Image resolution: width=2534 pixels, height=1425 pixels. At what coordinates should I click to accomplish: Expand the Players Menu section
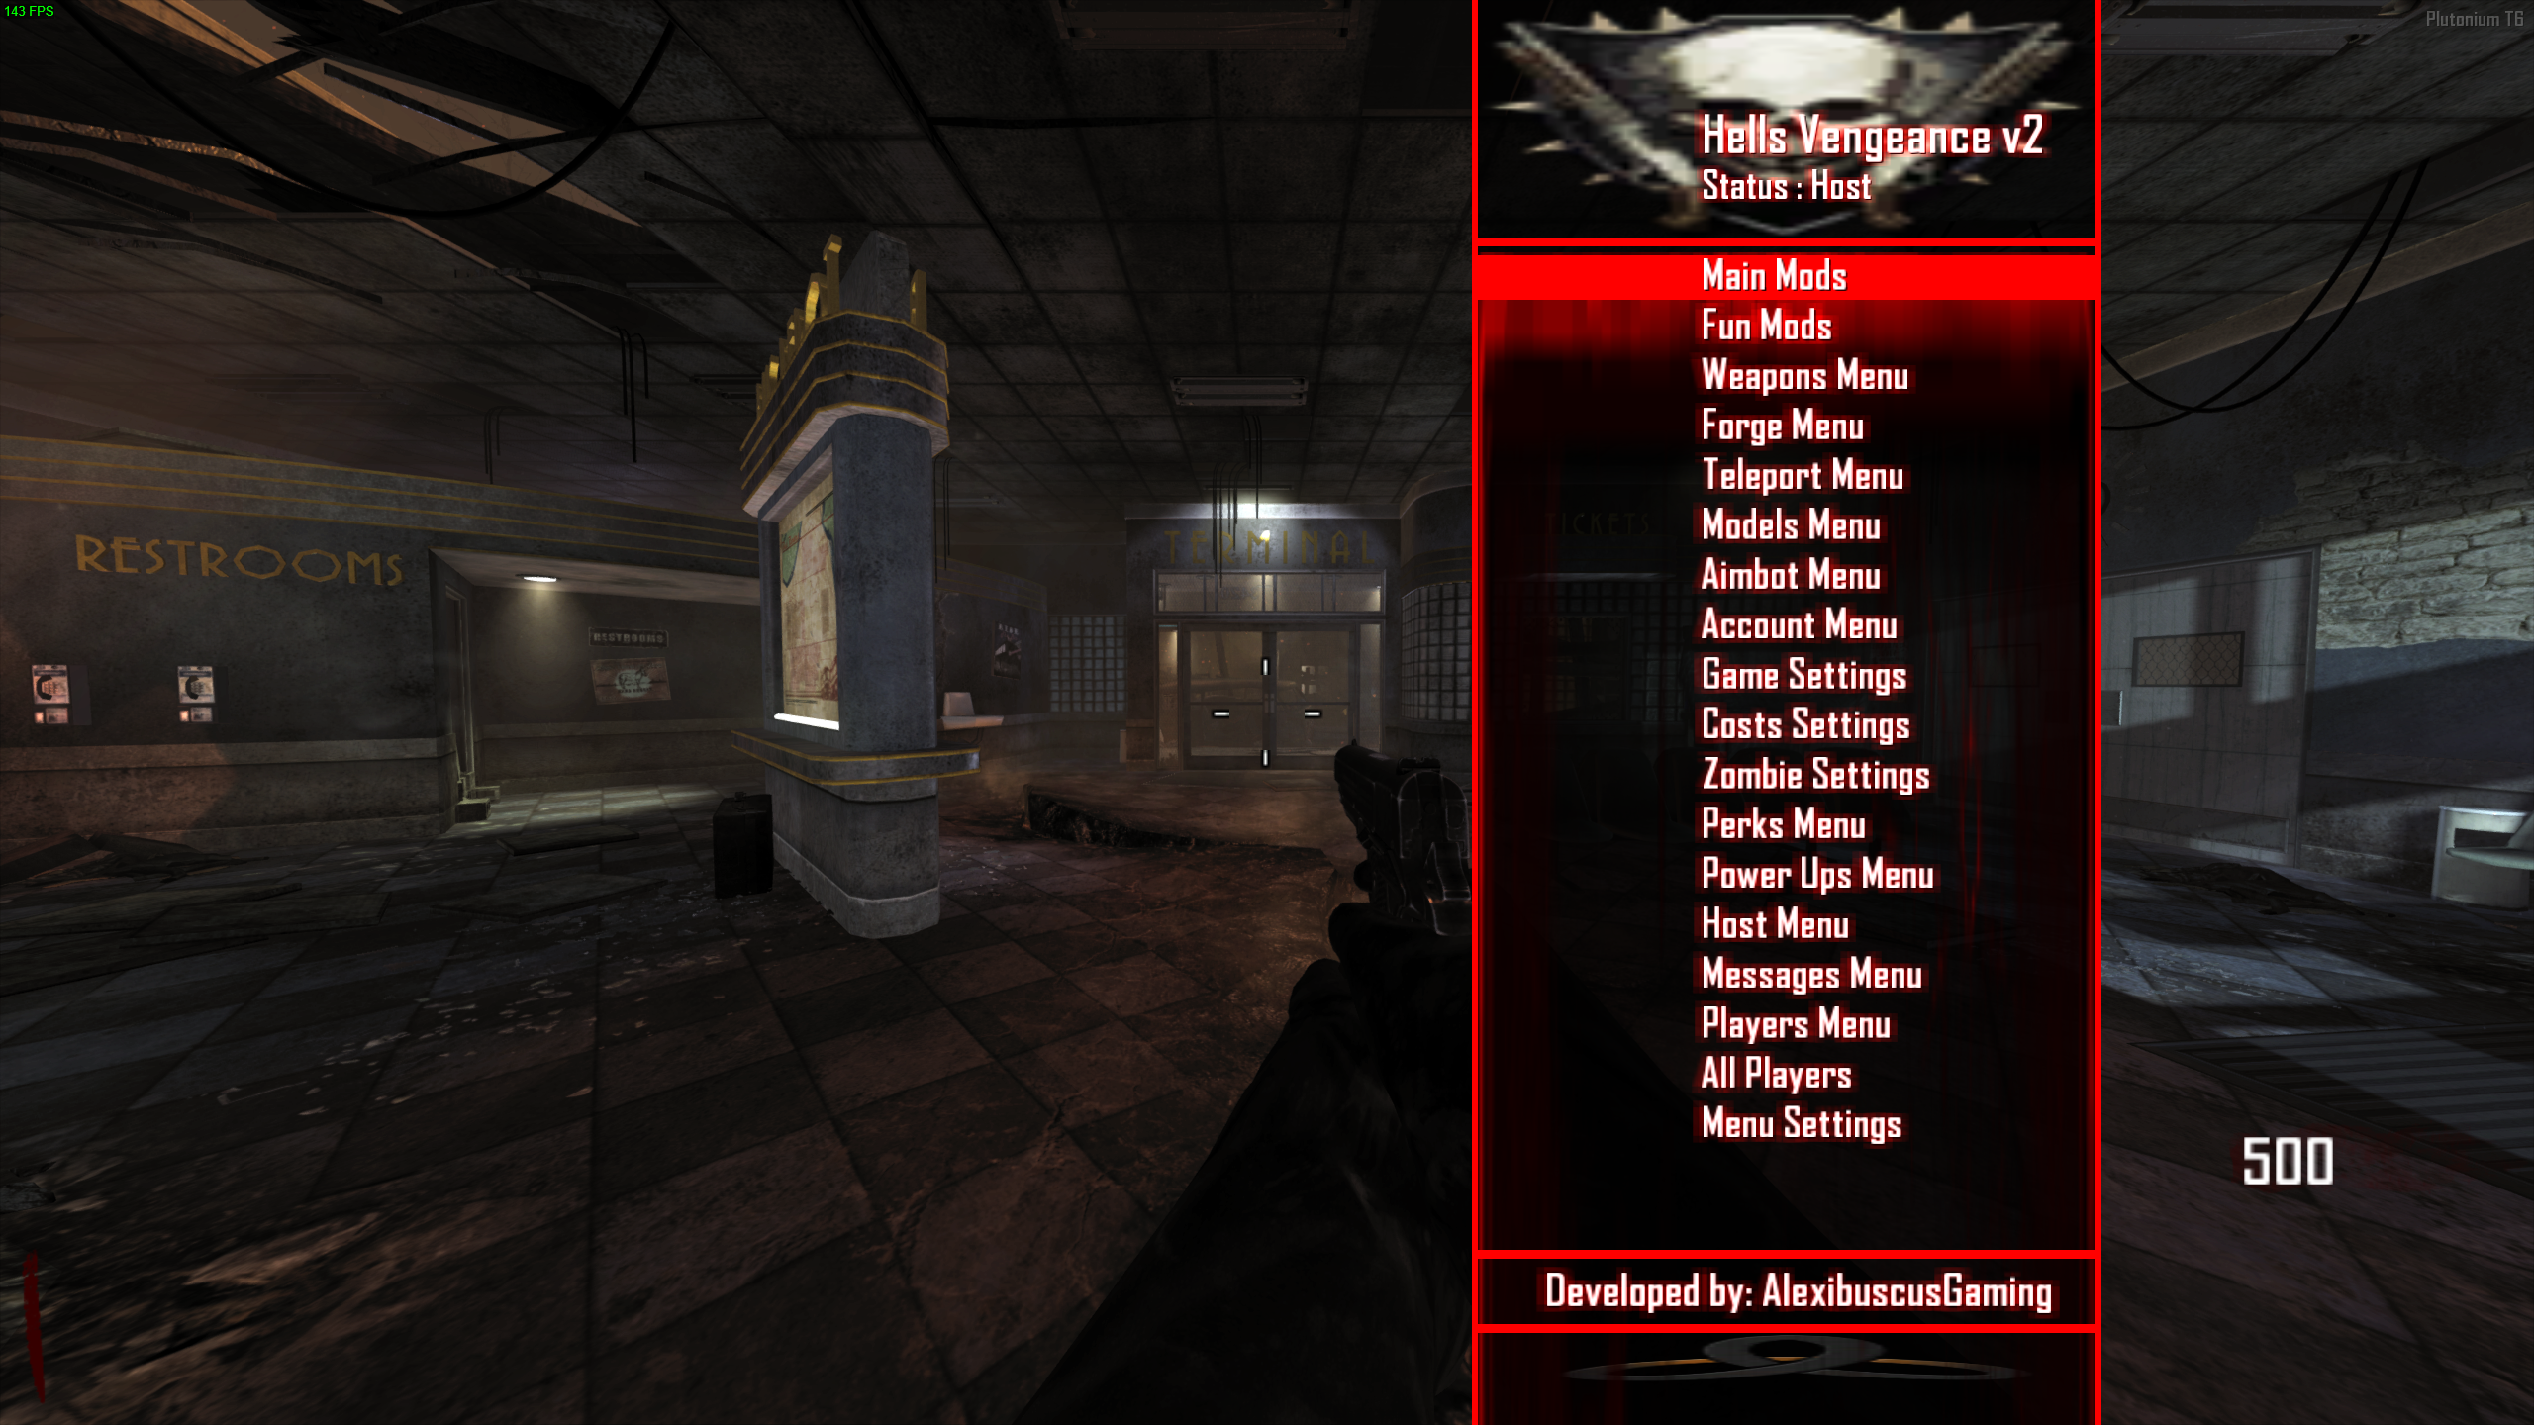1797,1023
